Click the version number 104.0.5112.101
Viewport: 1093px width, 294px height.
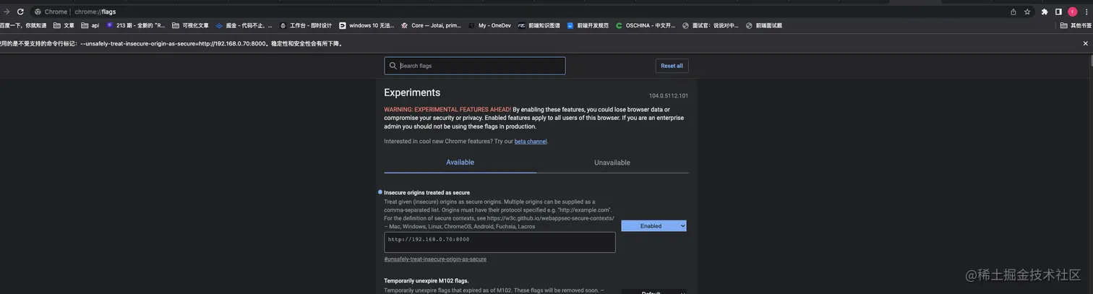668,96
